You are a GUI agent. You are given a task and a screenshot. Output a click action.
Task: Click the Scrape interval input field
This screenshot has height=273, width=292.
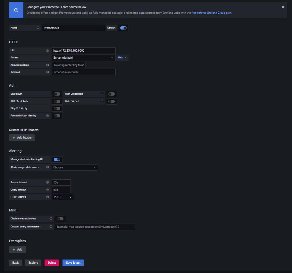point(61,183)
